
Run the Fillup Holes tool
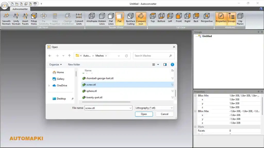[34, 19]
